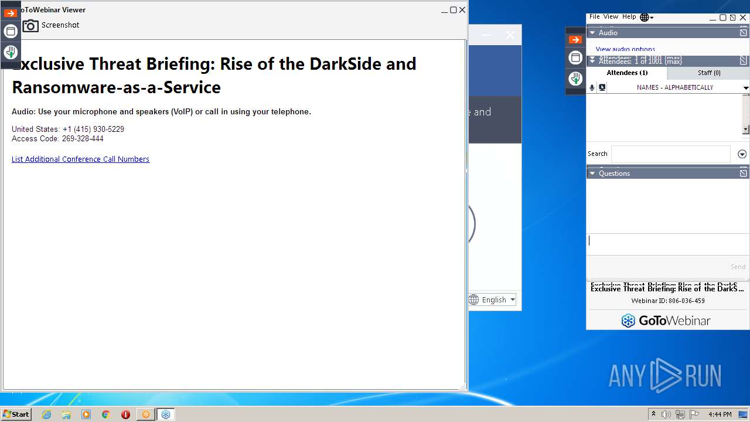
Task: Close the background dialog window
Action: (x=510, y=35)
